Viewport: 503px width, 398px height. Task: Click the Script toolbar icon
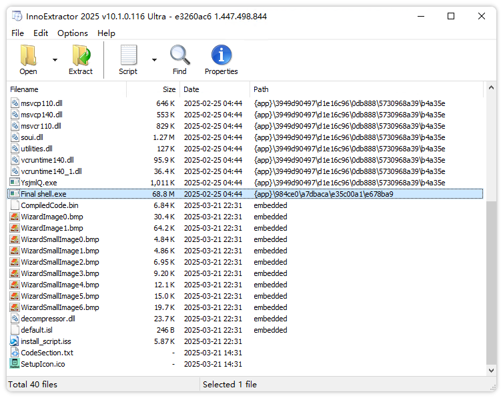click(128, 55)
